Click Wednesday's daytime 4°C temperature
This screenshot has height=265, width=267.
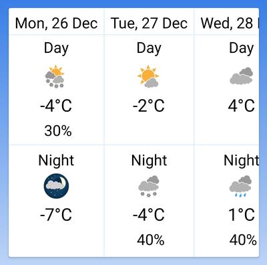tap(242, 106)
